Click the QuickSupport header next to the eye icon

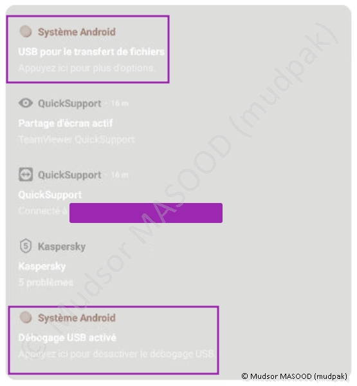click(69, 104)
